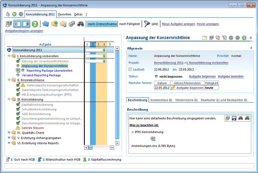Image resolution: width=258 pixels, height=173 pixels.
Task: Open Konsolidierung 2011 project link
Action: pyautogui.click(x=169, y=62)
